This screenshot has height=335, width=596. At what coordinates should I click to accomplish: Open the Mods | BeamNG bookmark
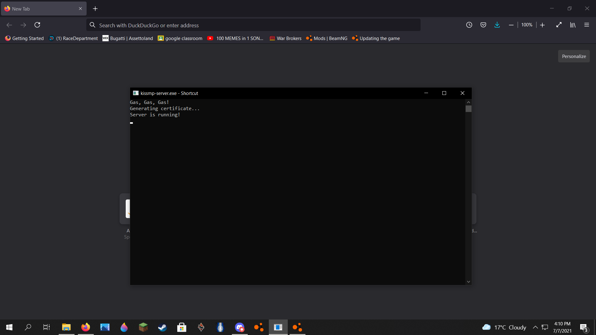tap(327, 38)
